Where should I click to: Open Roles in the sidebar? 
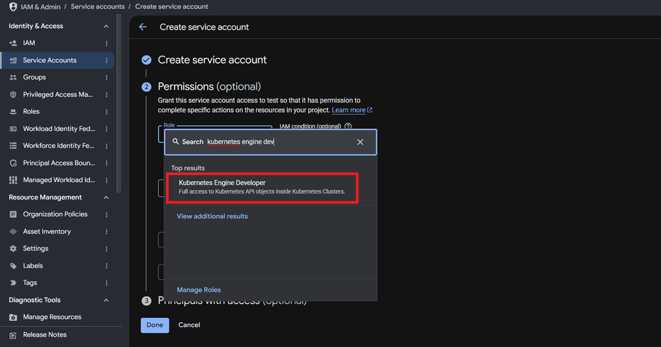tap(31, 112)
